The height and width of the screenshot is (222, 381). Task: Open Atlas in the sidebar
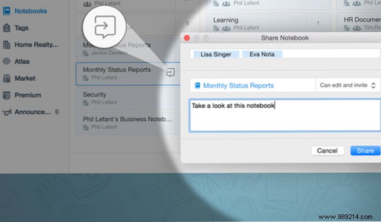click(22, 61)
